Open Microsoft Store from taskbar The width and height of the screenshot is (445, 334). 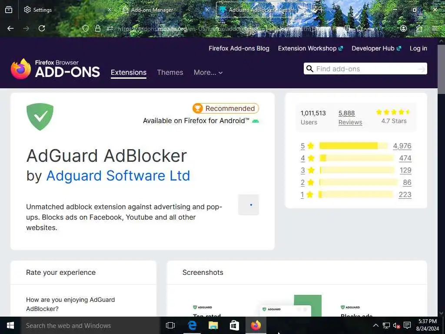[234, 325]
